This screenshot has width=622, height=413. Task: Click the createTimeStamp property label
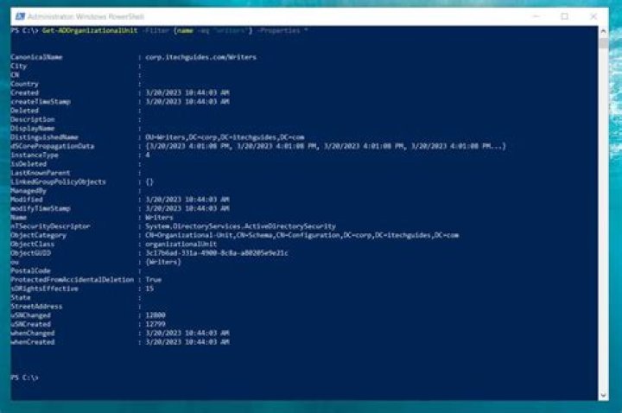41,102
